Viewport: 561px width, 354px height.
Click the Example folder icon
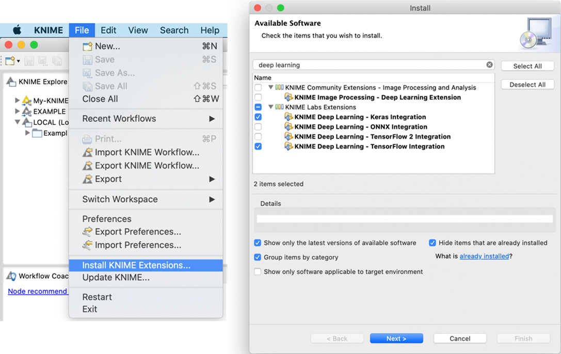tap(37, 133)
